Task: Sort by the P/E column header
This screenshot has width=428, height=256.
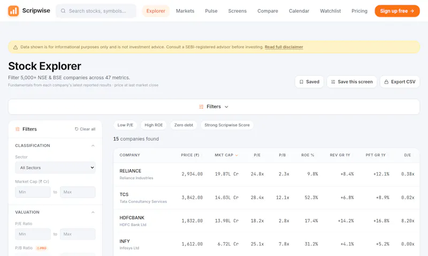Action: (x=257, y=155)
